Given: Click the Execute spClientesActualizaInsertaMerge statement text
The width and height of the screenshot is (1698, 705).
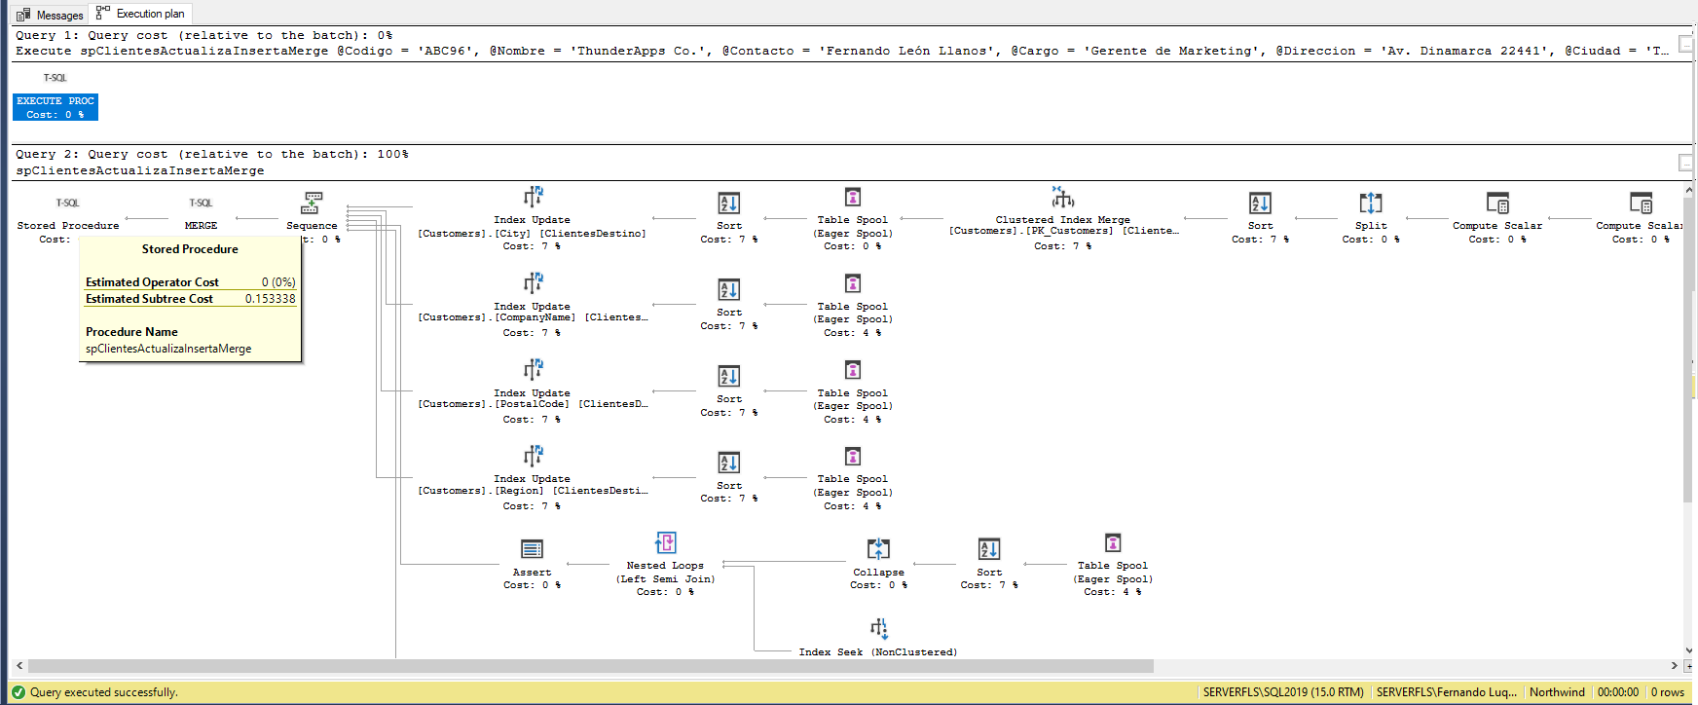Looking at the screenshot, I should click(841, 51).
